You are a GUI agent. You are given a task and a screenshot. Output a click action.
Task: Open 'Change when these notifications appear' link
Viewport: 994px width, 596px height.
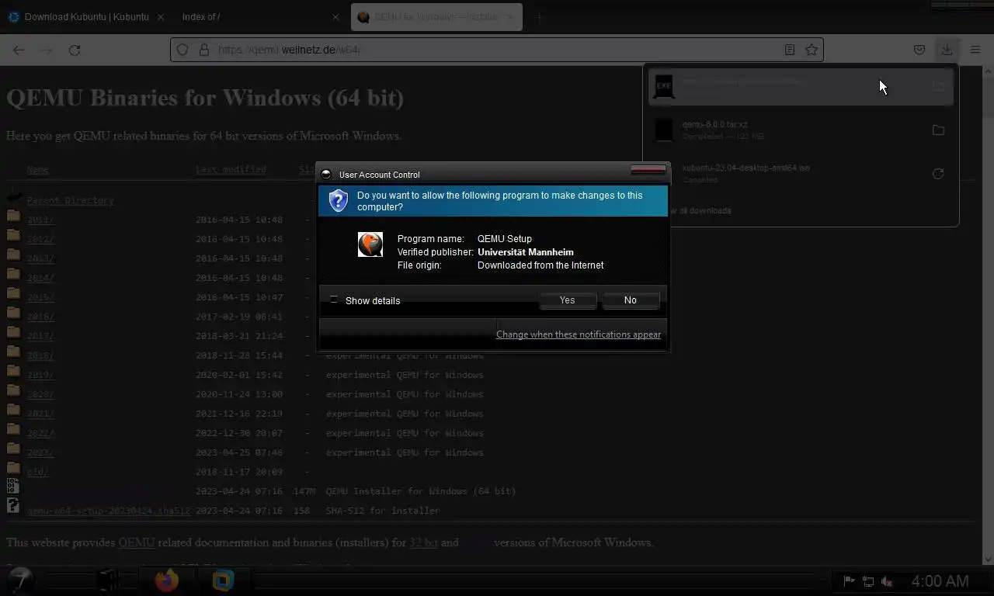pyautogui.click(x=579, y=334)
